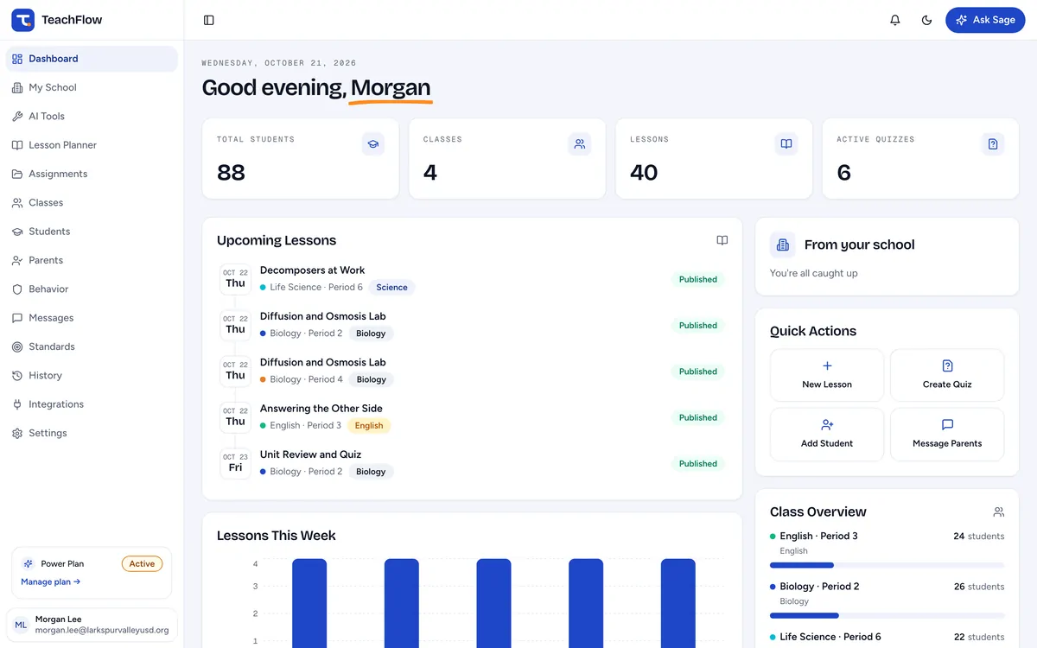Open the Classes section

92,202
